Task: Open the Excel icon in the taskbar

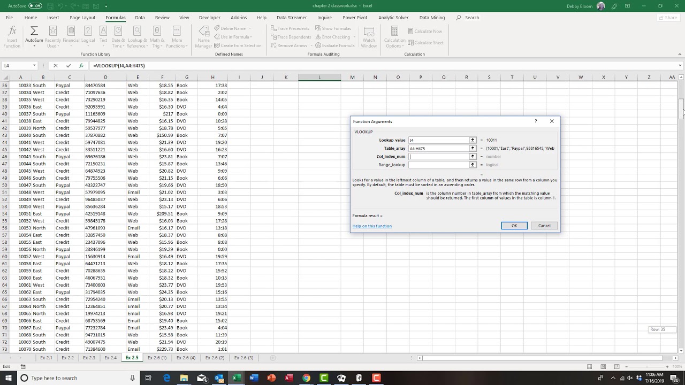Action: click(236, 378)
